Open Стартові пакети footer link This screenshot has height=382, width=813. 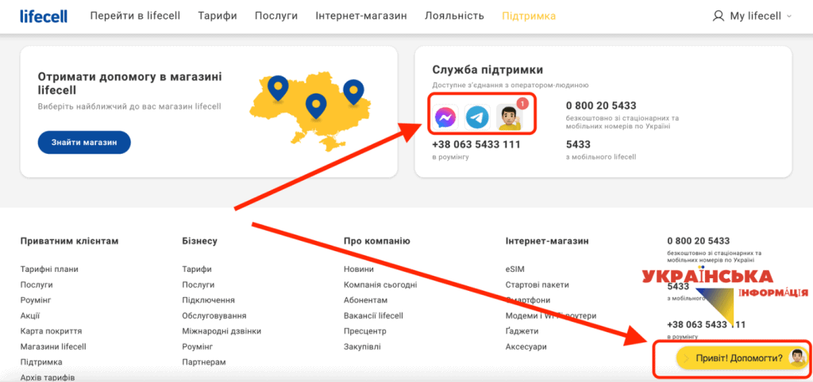pyautogui.click(x=538, y=285)
